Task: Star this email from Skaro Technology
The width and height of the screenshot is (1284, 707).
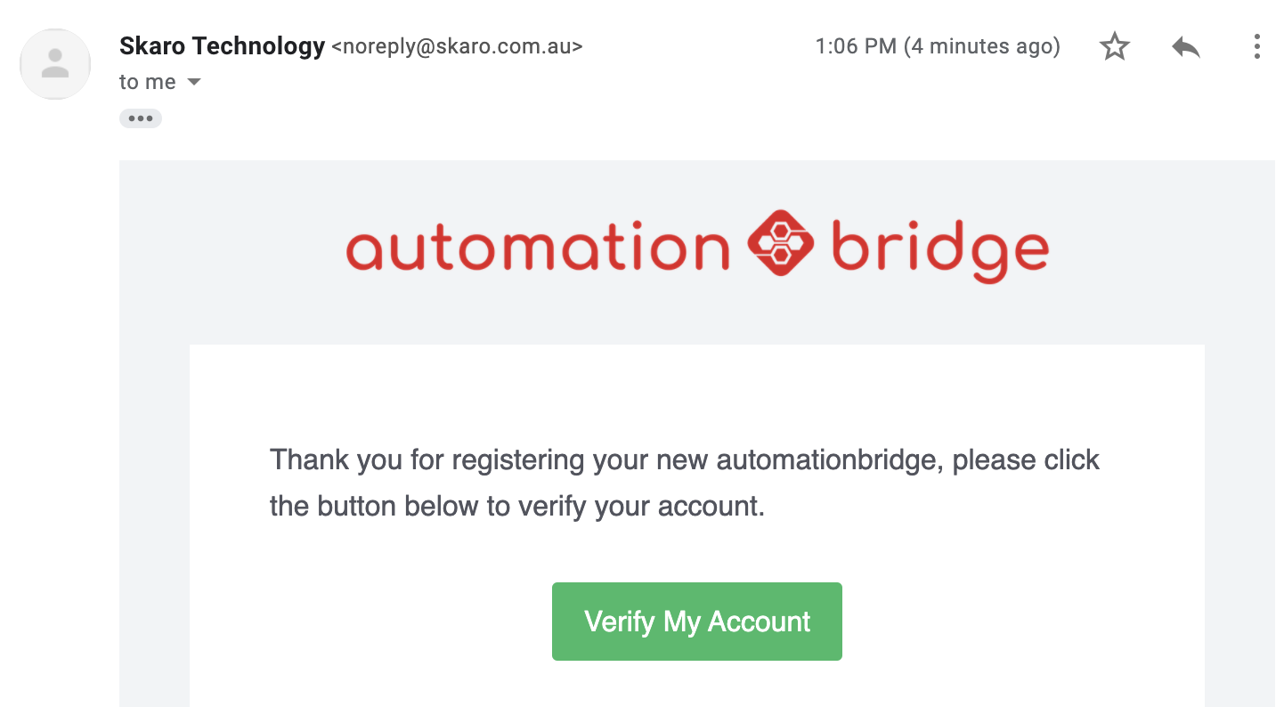Action: point(1115,46)
